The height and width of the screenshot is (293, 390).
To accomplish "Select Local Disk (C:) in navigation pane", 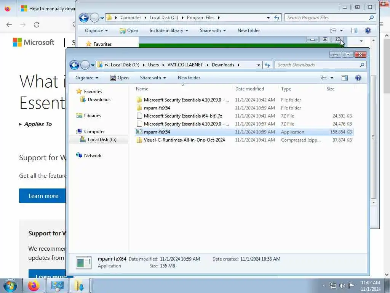I will 102,140.
